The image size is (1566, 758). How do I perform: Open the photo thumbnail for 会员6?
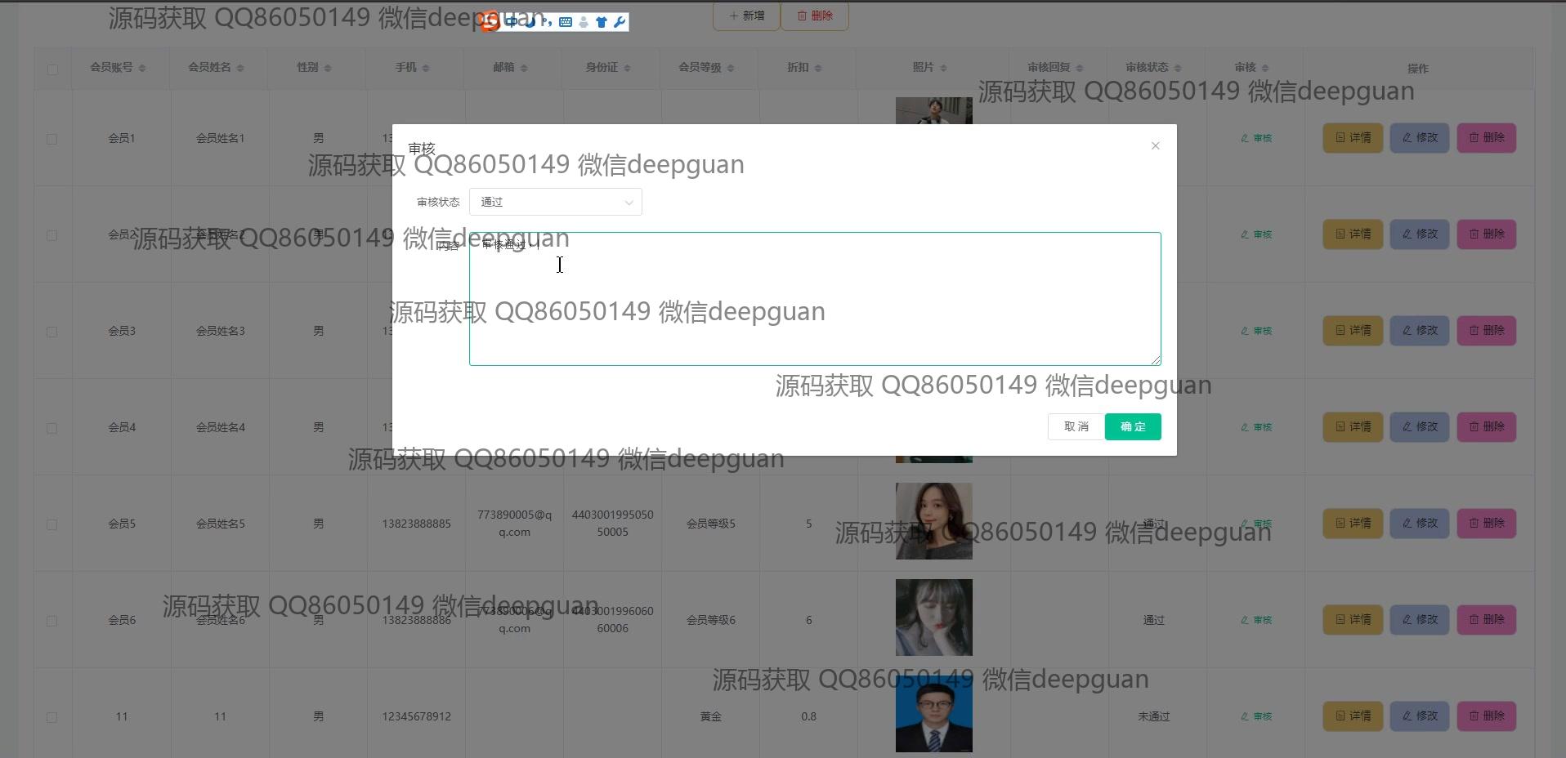[934, 618]
